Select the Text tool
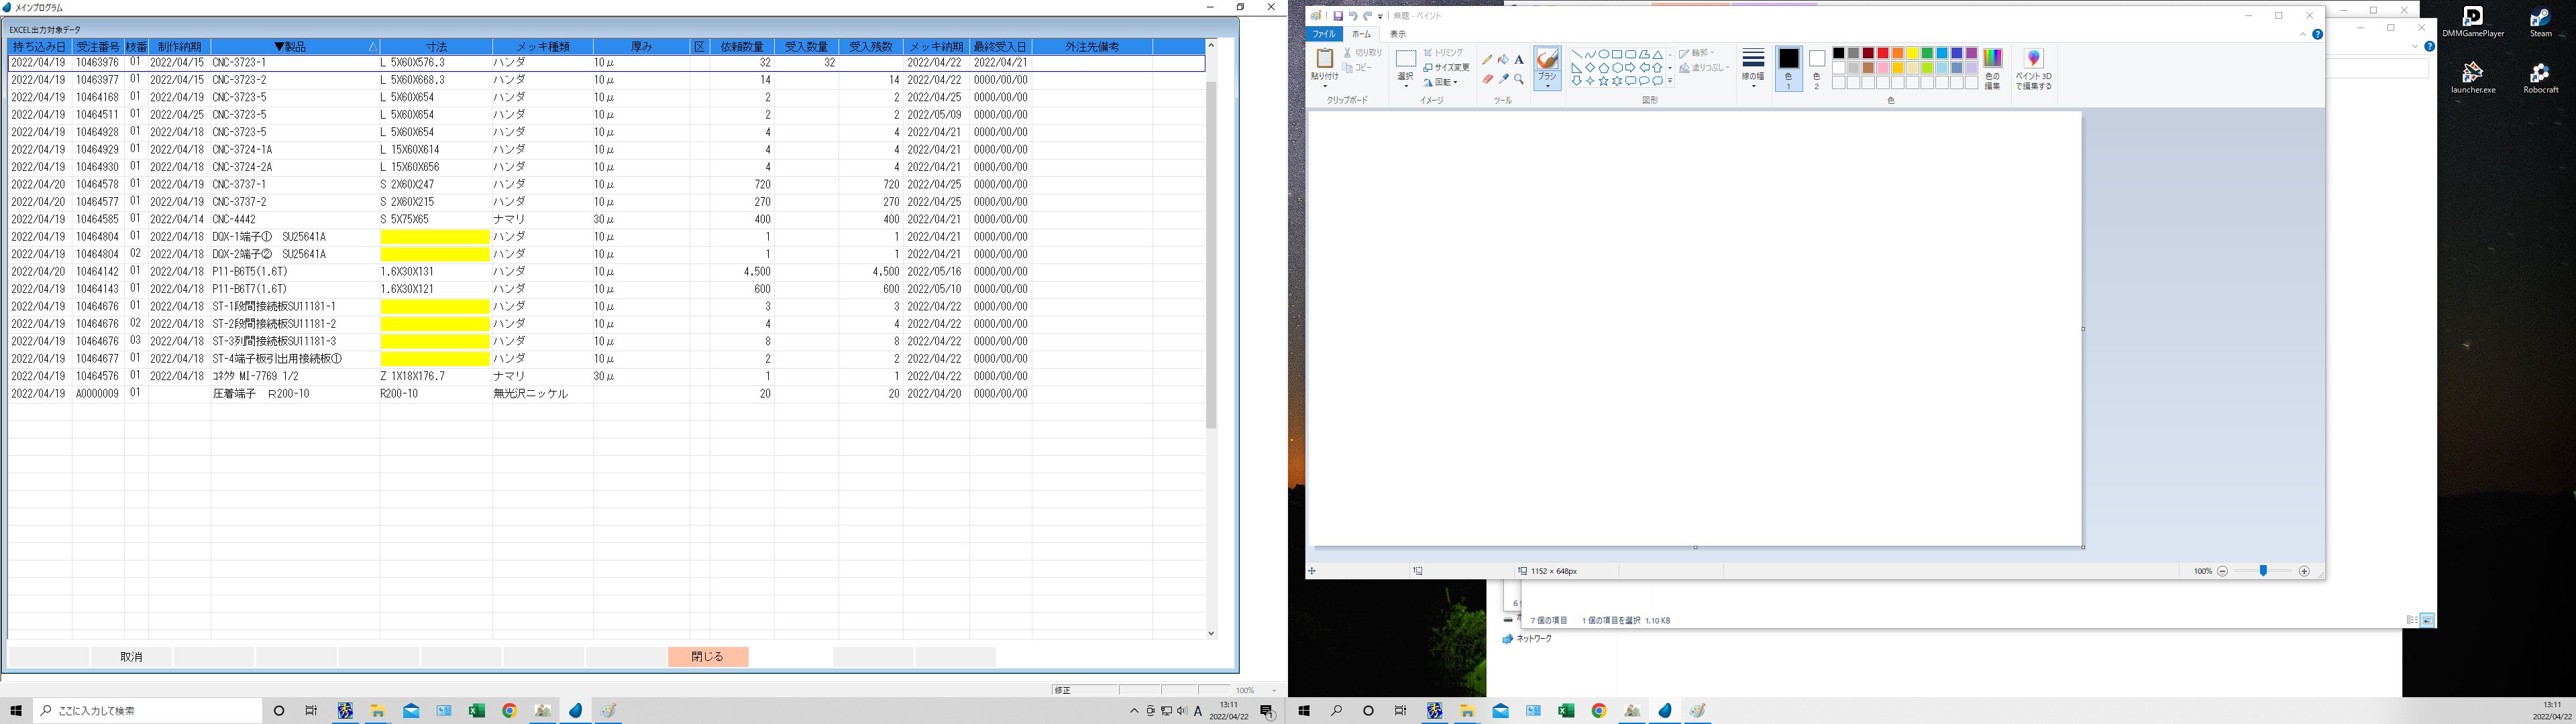 point(1519,60)
